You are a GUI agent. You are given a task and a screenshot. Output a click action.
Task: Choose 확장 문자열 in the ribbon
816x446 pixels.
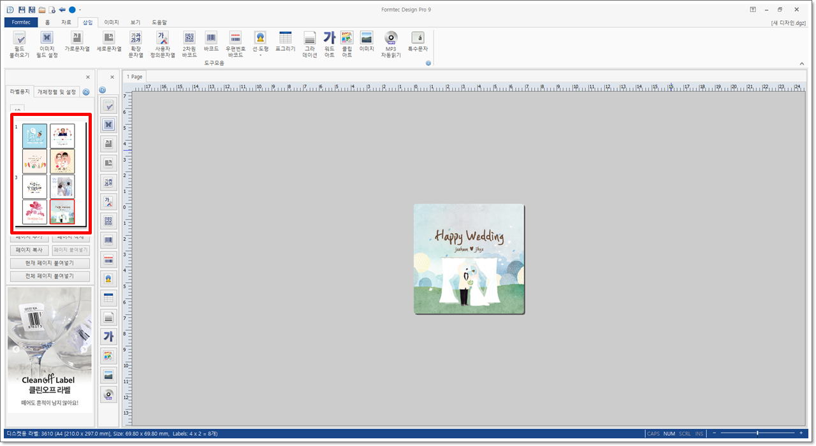click(x=136, y=44)
